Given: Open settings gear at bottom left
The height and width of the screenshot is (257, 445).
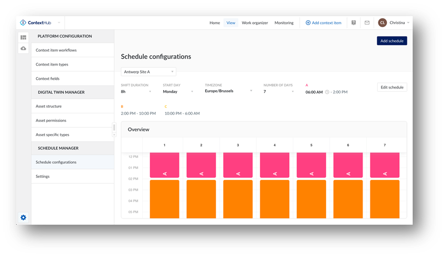Looking at the screenshot, I should coord(23,217).
